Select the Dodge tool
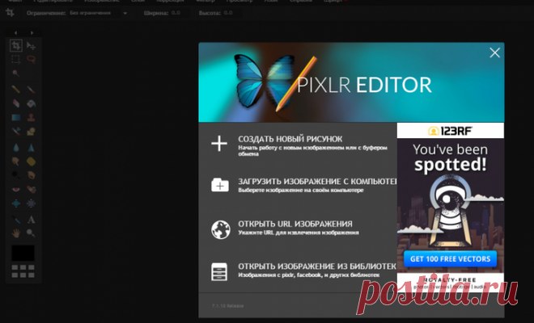534x323 pixels. (x=16, y=175)
